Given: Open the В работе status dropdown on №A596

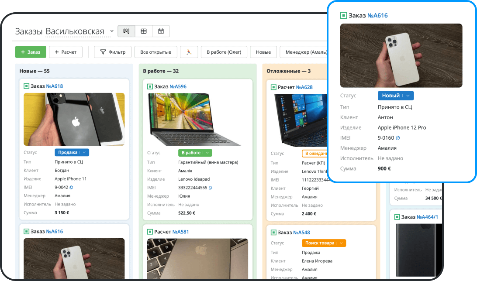Looking at the screenshot, I should [195, 153].
